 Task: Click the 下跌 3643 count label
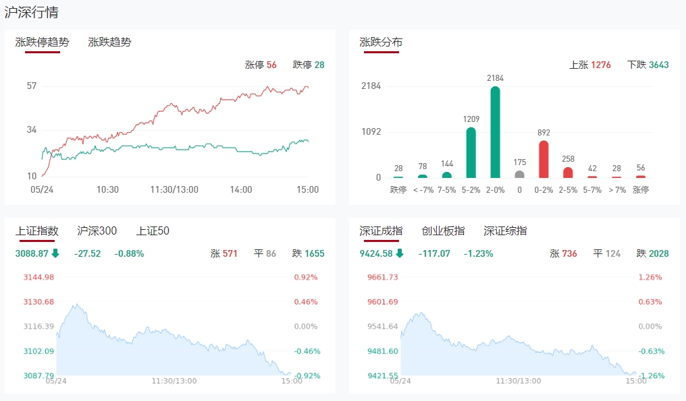648,65
